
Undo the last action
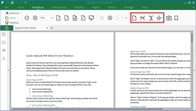(17, 3)
